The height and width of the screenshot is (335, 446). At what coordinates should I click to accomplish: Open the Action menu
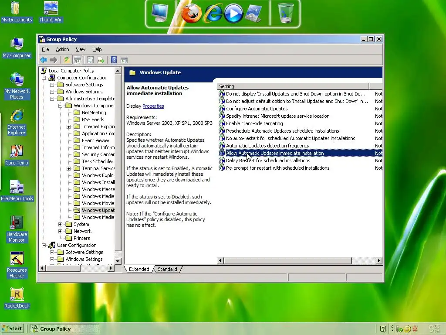[62, 49]
